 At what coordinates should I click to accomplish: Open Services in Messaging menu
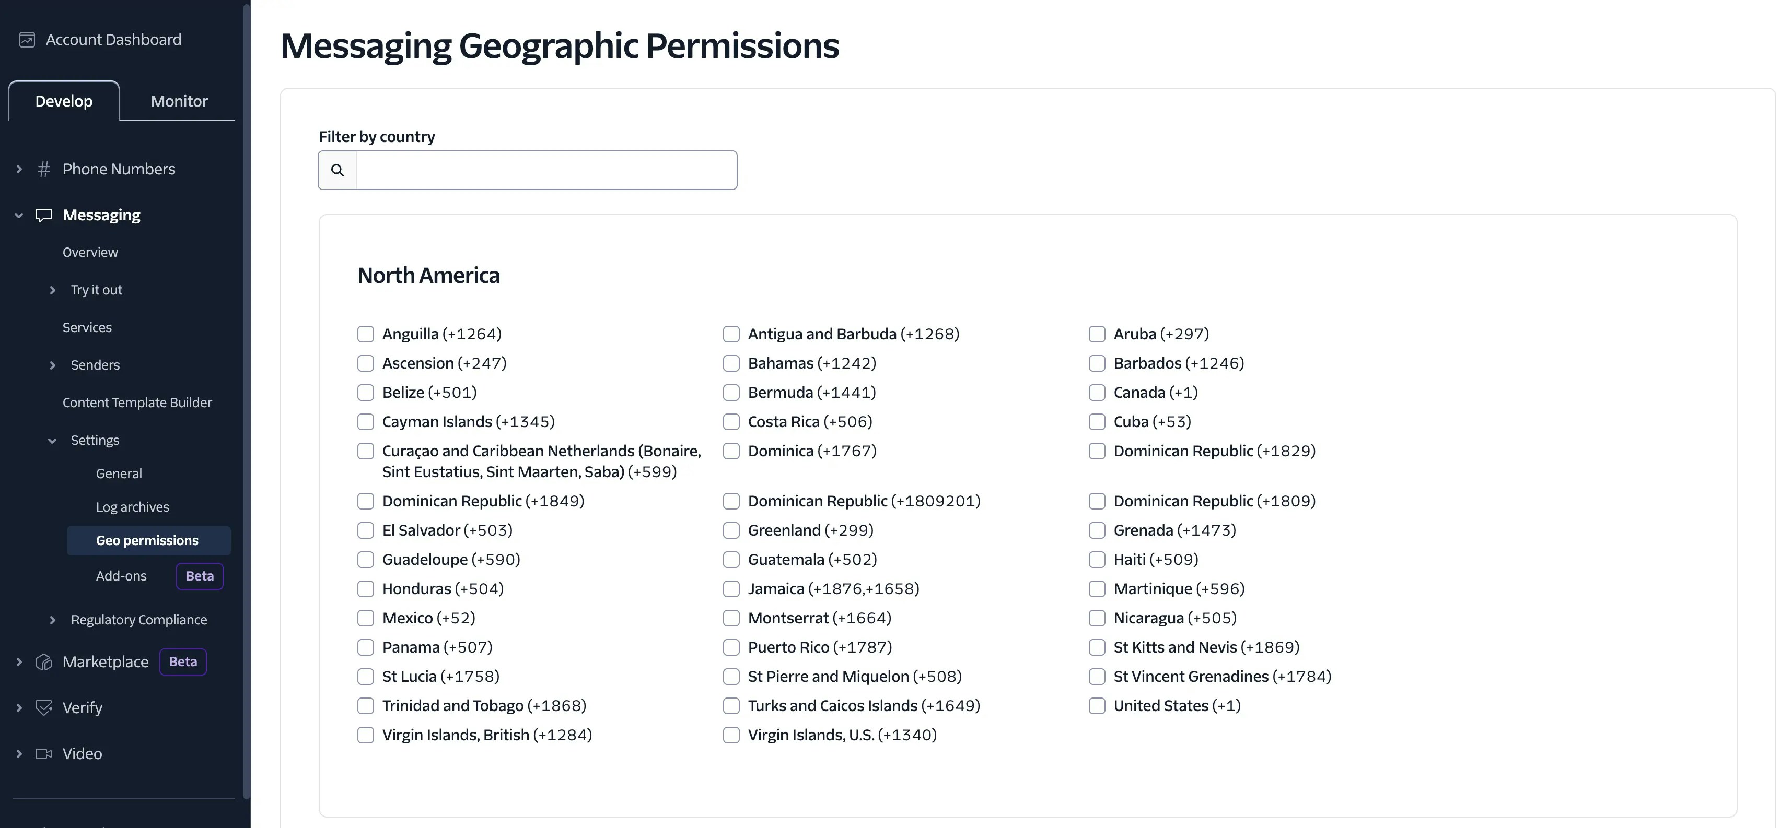(x=87, y=327)
